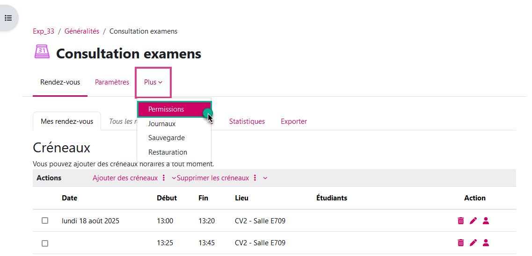Select Journaux in the dropdown menu
This screenshot has width=532, height=256.
pos(162,124)
